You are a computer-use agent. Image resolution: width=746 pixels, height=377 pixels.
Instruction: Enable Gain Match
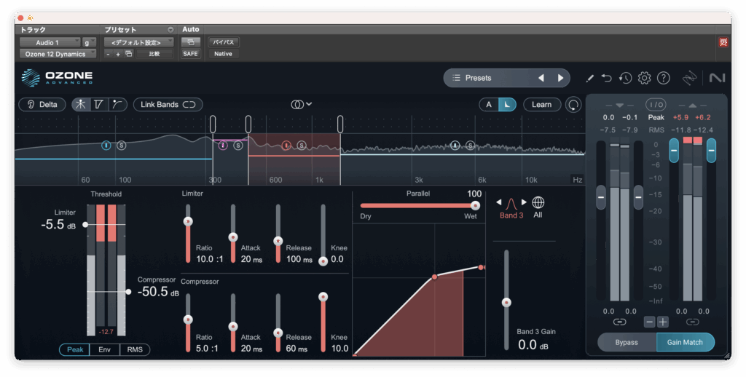(x=685, y=342)
